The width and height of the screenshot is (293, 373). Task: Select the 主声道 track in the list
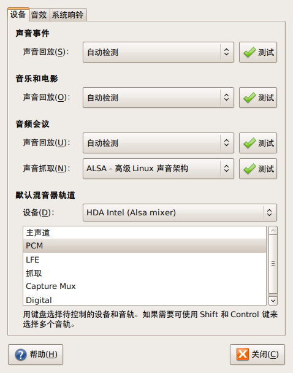point(145,233)
